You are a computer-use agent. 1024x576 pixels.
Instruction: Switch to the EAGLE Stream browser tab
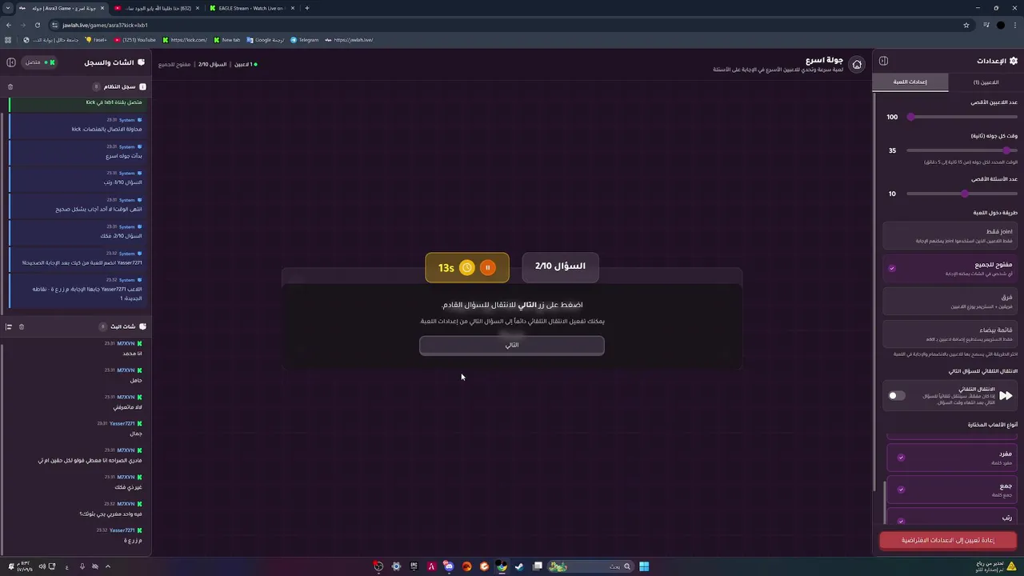(252, 8)
